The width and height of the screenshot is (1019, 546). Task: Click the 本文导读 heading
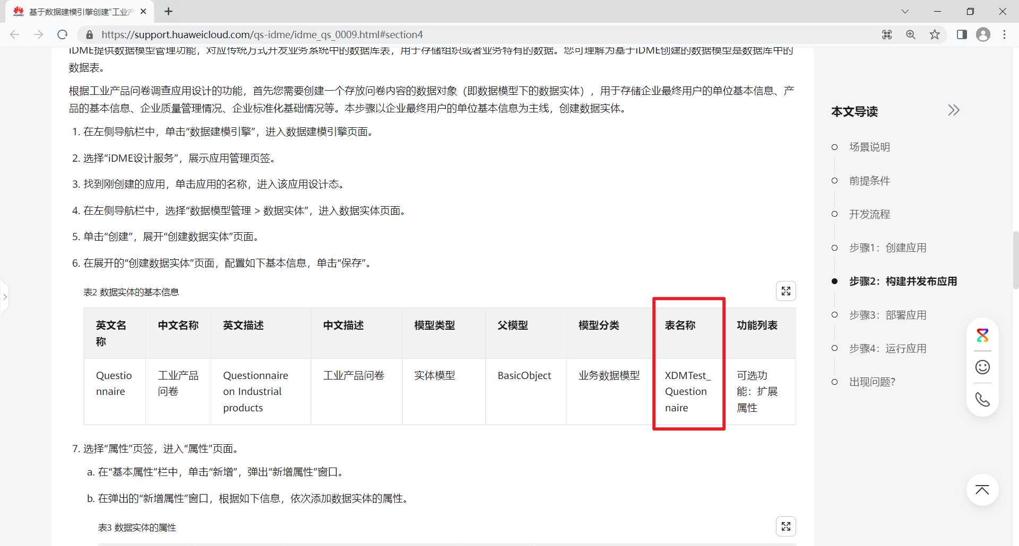(x=854, y=111)
